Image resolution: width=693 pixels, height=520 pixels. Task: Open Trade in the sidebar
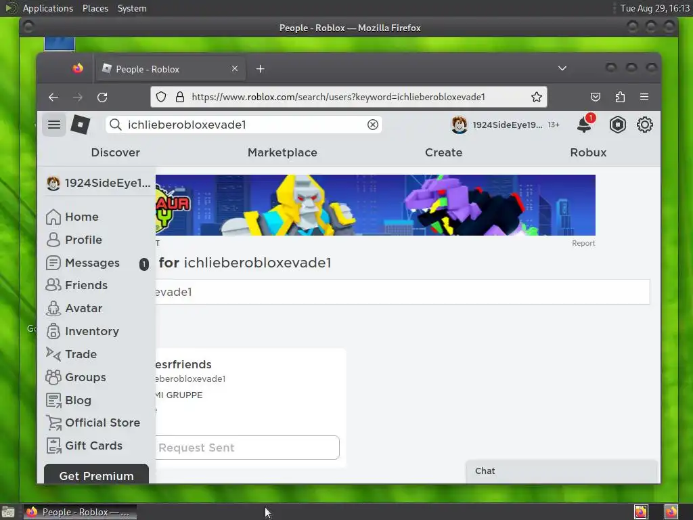tap(72, 354)
